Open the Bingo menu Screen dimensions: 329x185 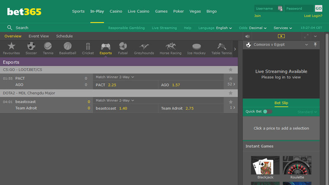[x=211, y=12]
